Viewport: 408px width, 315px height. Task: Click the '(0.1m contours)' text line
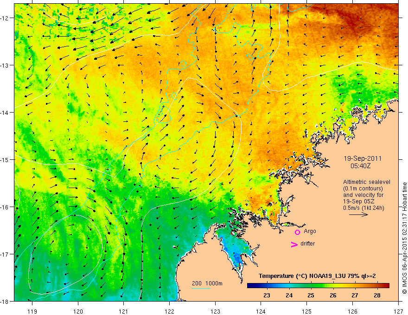(363, 189)
